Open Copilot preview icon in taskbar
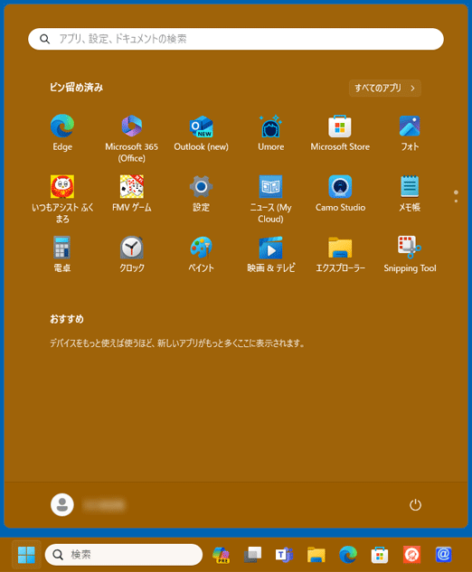This screenshot has width=472, height=572. [221, 555]
